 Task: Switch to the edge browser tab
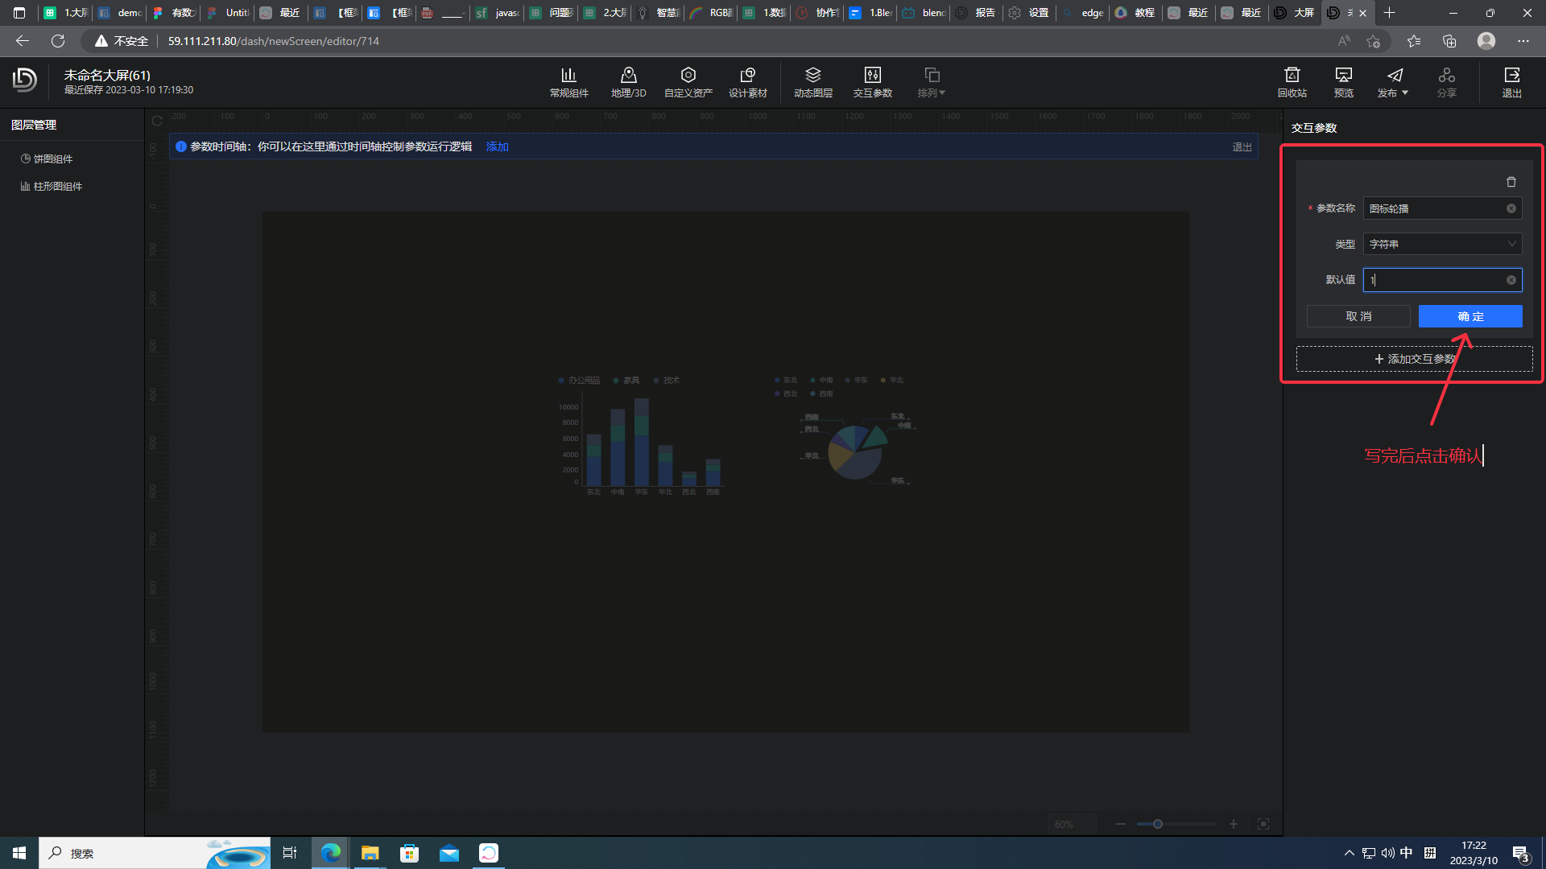(x=1083, y=13)
